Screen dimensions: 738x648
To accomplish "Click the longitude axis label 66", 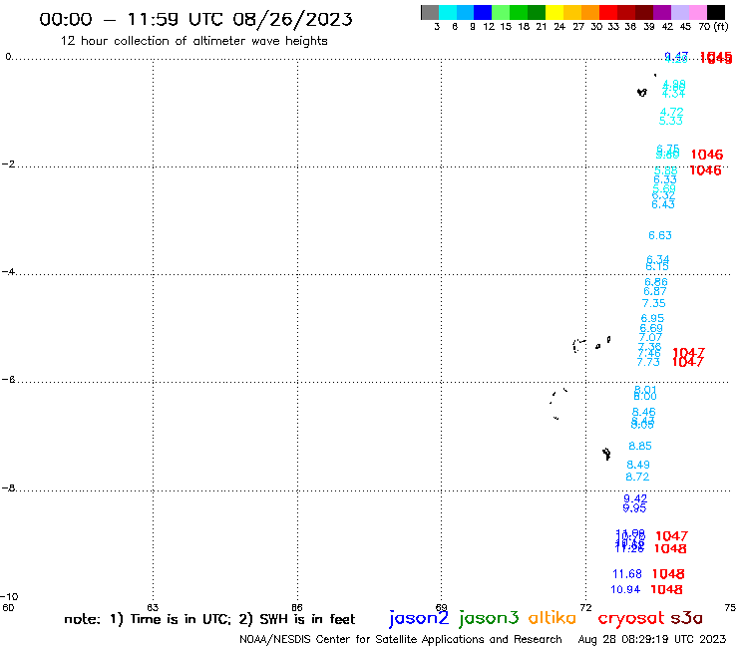I will [297, 607].
